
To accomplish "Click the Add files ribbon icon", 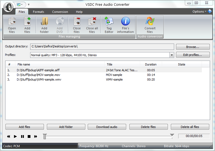I will (27, 25).
